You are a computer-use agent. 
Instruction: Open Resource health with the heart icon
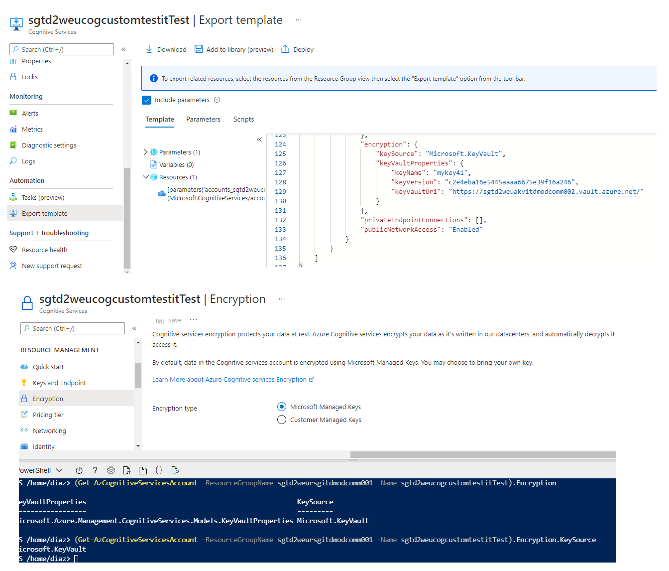[x=13, y=250]
